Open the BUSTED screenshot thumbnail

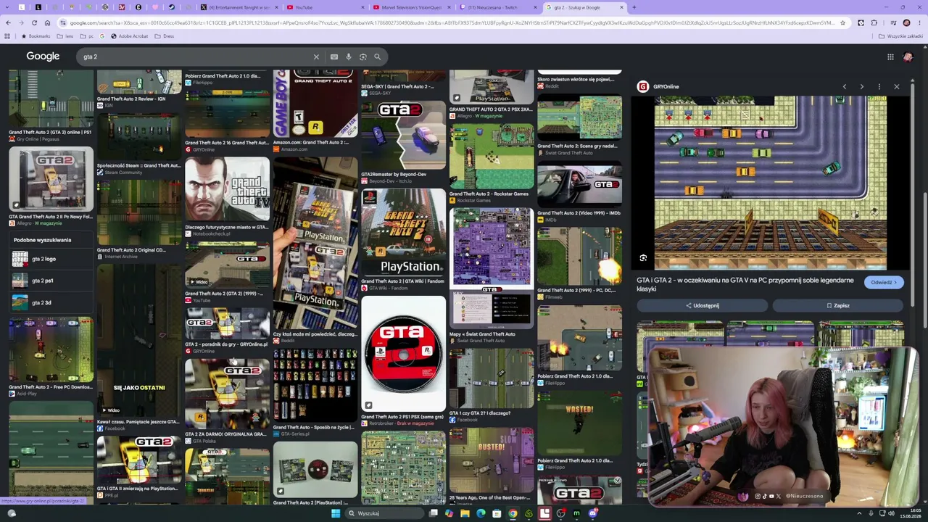492,459
